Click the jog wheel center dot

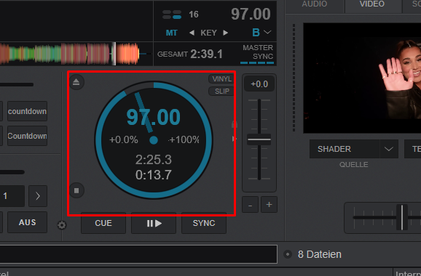coord(154,140)
